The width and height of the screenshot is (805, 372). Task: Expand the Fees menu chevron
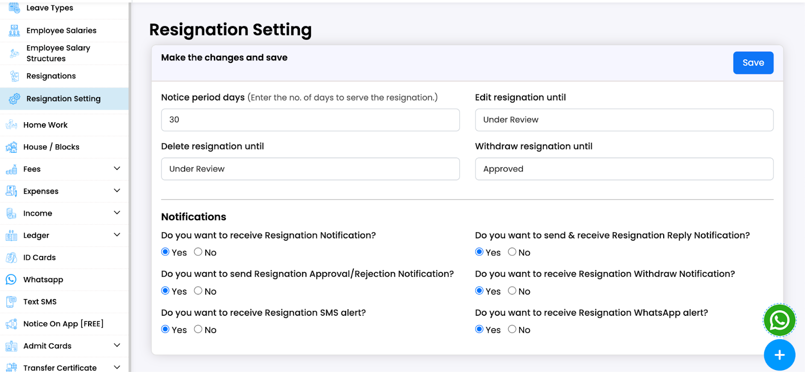coord(117,168)
